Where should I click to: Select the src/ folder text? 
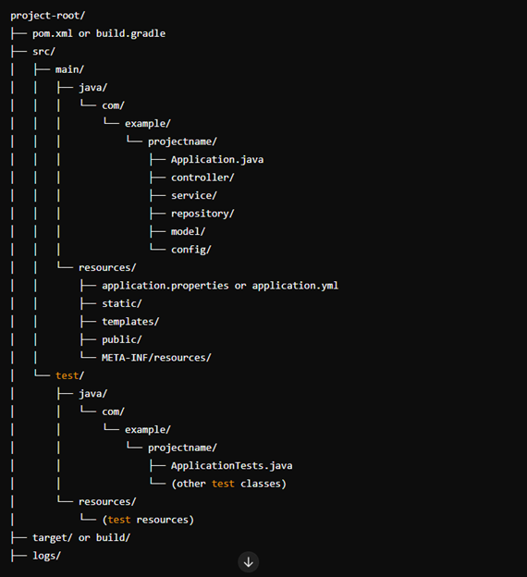(x=43, y=52)
